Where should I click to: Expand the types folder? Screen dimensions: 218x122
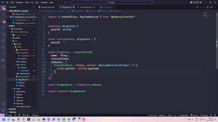18,88
